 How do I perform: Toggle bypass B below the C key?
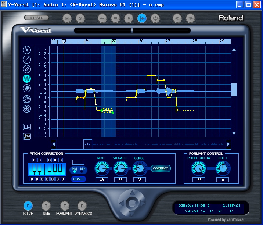(x=32, y=179)
